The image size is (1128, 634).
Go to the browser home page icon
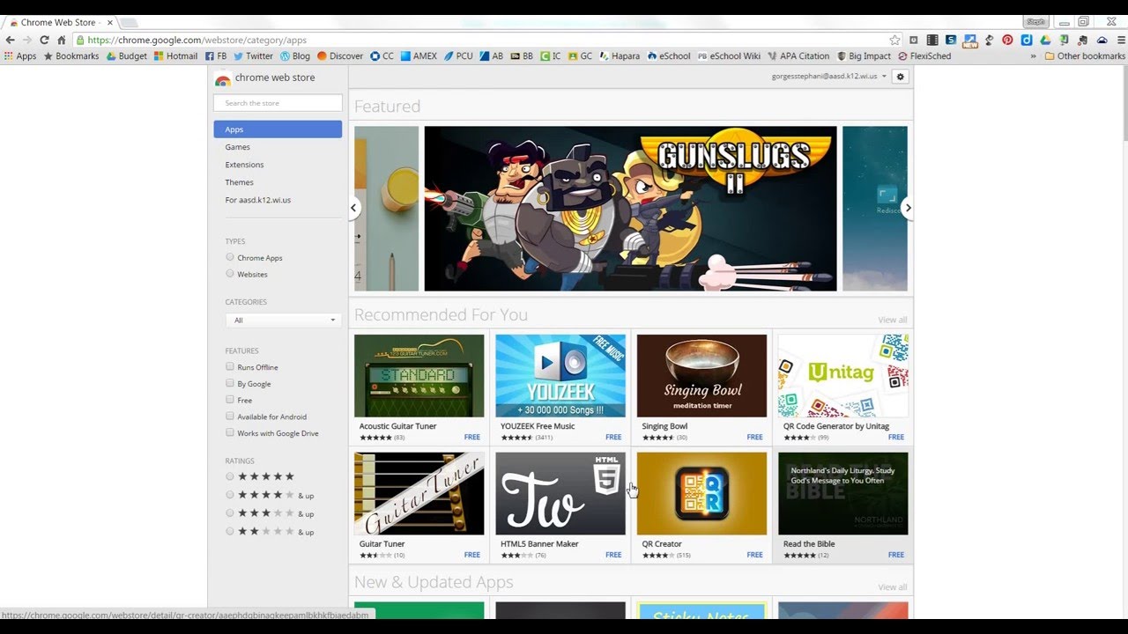coord(61,40)
